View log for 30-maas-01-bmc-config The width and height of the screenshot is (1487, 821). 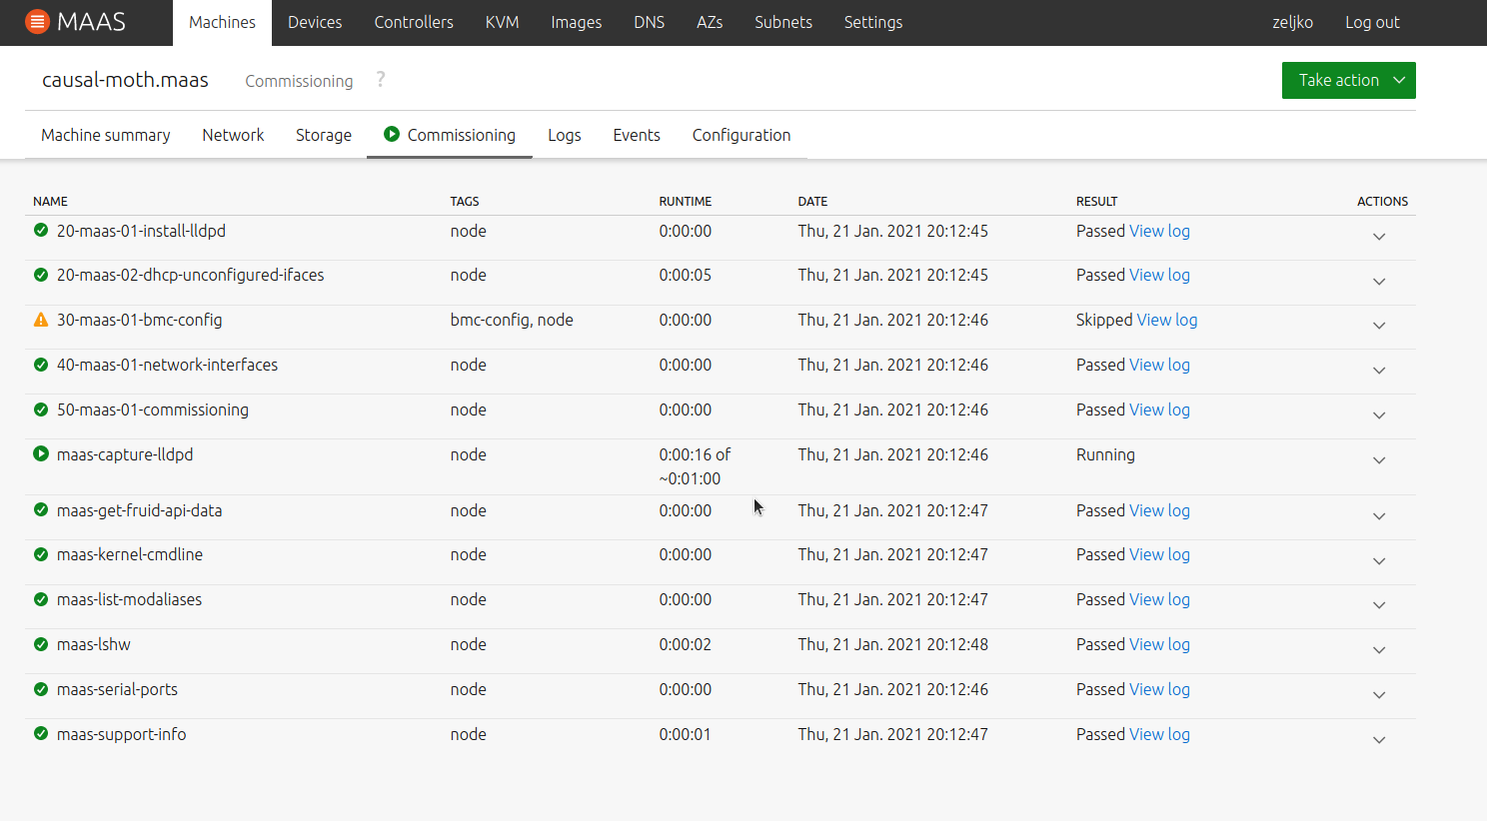tap(1167, 320)
